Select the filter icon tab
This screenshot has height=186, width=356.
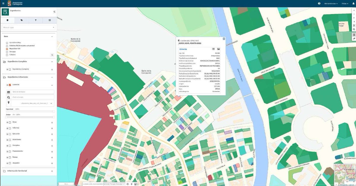[x=36, y=20]
